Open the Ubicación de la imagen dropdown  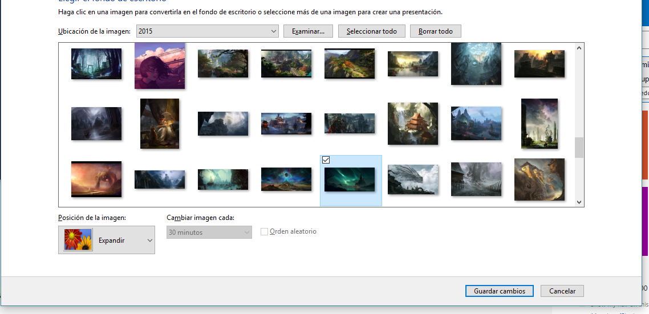click(x=208, y=31)
